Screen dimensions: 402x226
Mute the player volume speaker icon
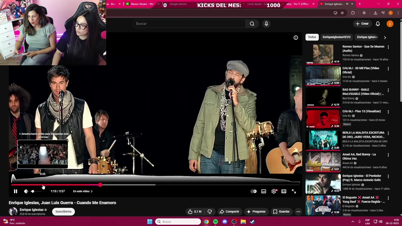tap(26, 191)
